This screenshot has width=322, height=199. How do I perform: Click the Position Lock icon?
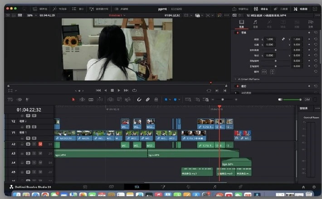point(156,99)
